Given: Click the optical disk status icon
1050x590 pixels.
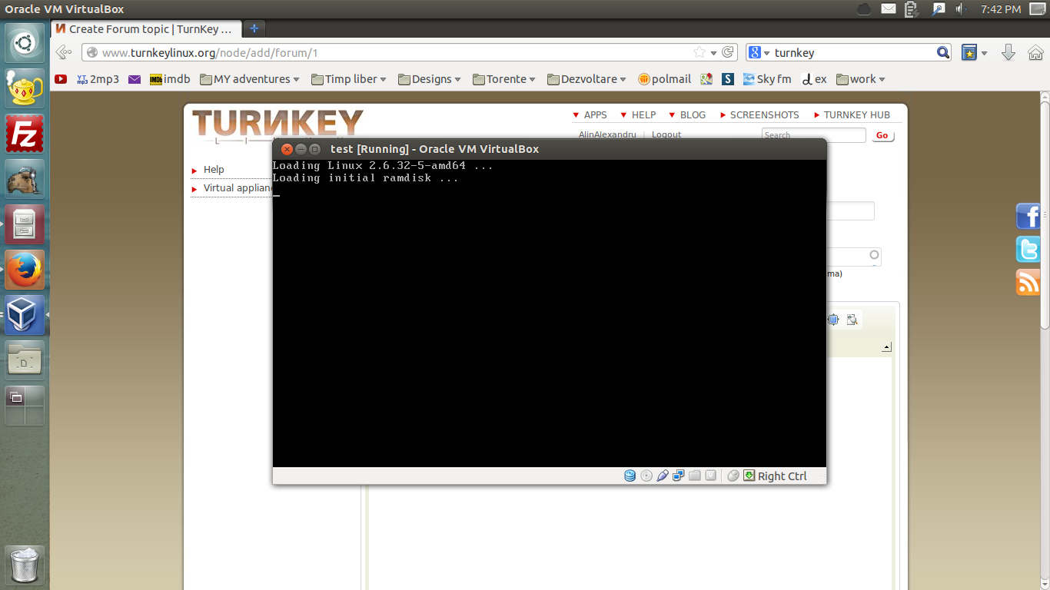Looking at the screenshot, I should coord(646,476).
